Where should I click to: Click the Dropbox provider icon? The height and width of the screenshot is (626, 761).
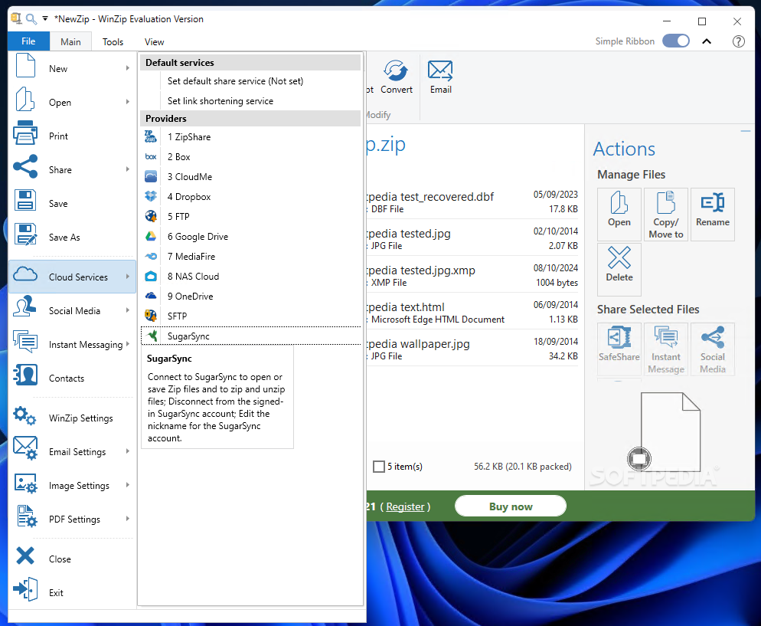point(151,196)
